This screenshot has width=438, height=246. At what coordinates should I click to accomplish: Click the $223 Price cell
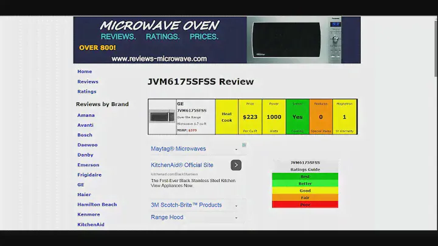click(x=250, y=116)
